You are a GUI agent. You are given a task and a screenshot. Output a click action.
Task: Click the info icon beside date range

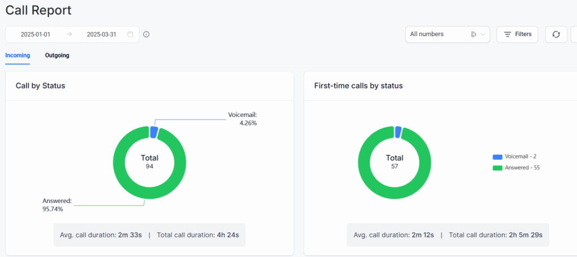[x=147, y=34]
